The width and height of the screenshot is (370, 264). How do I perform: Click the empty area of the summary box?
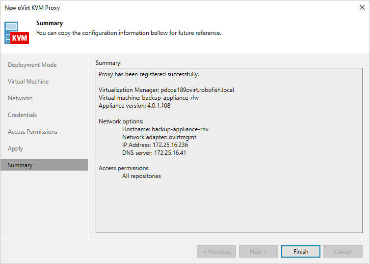coord(229,206)
